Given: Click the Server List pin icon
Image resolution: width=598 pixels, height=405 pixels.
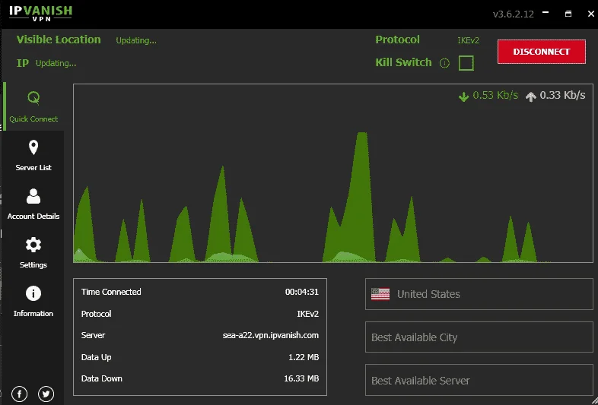Looking at the screenshot, I should point(33,147).
